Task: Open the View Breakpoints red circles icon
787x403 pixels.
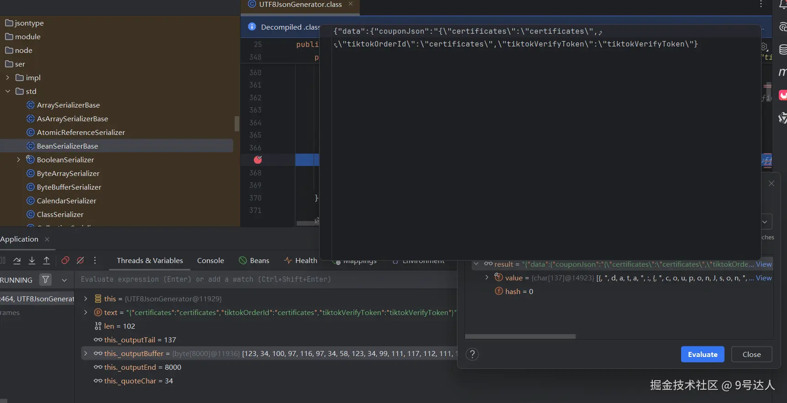Action: pyautogui.click(x=65, y=260)
